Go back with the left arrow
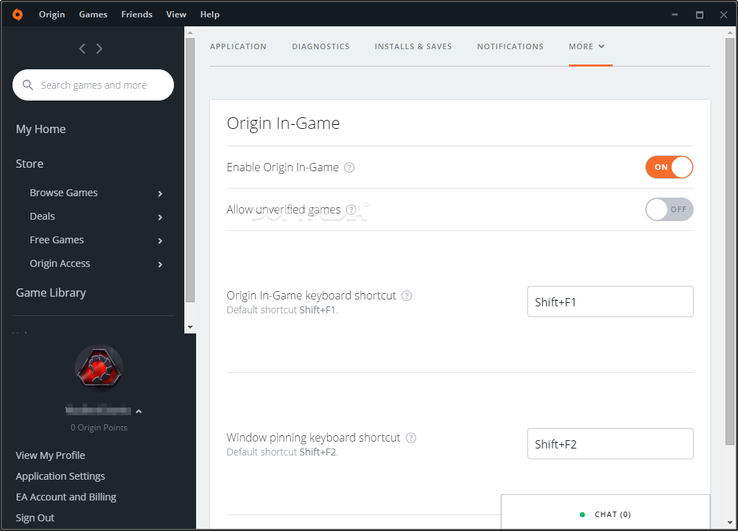This screenshot has width=738, height=531. pyautogui.click(x=82, y=49)
